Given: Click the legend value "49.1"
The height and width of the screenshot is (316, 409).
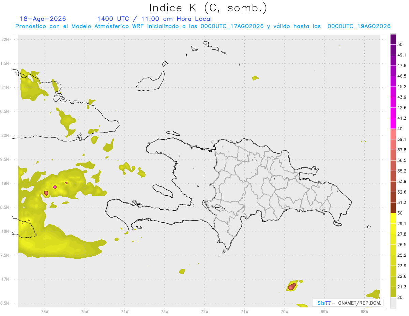Looking at the screenshot, I should pyautogui.click(x=402, y=55).
